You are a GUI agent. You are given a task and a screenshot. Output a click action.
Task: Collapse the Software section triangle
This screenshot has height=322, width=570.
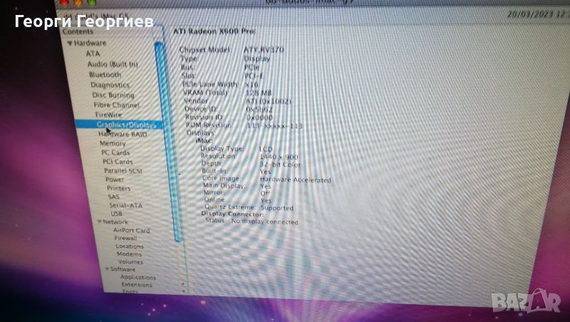coord(105,269)
